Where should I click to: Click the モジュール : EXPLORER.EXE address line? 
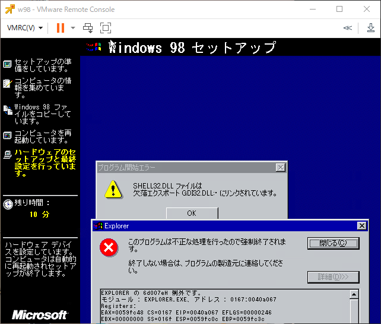point(189,299)
